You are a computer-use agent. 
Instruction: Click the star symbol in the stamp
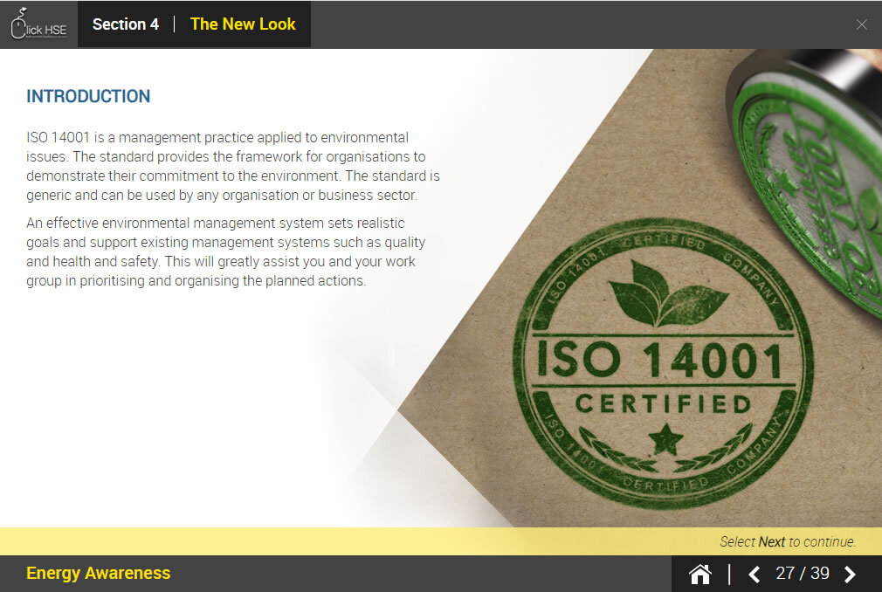665,440
